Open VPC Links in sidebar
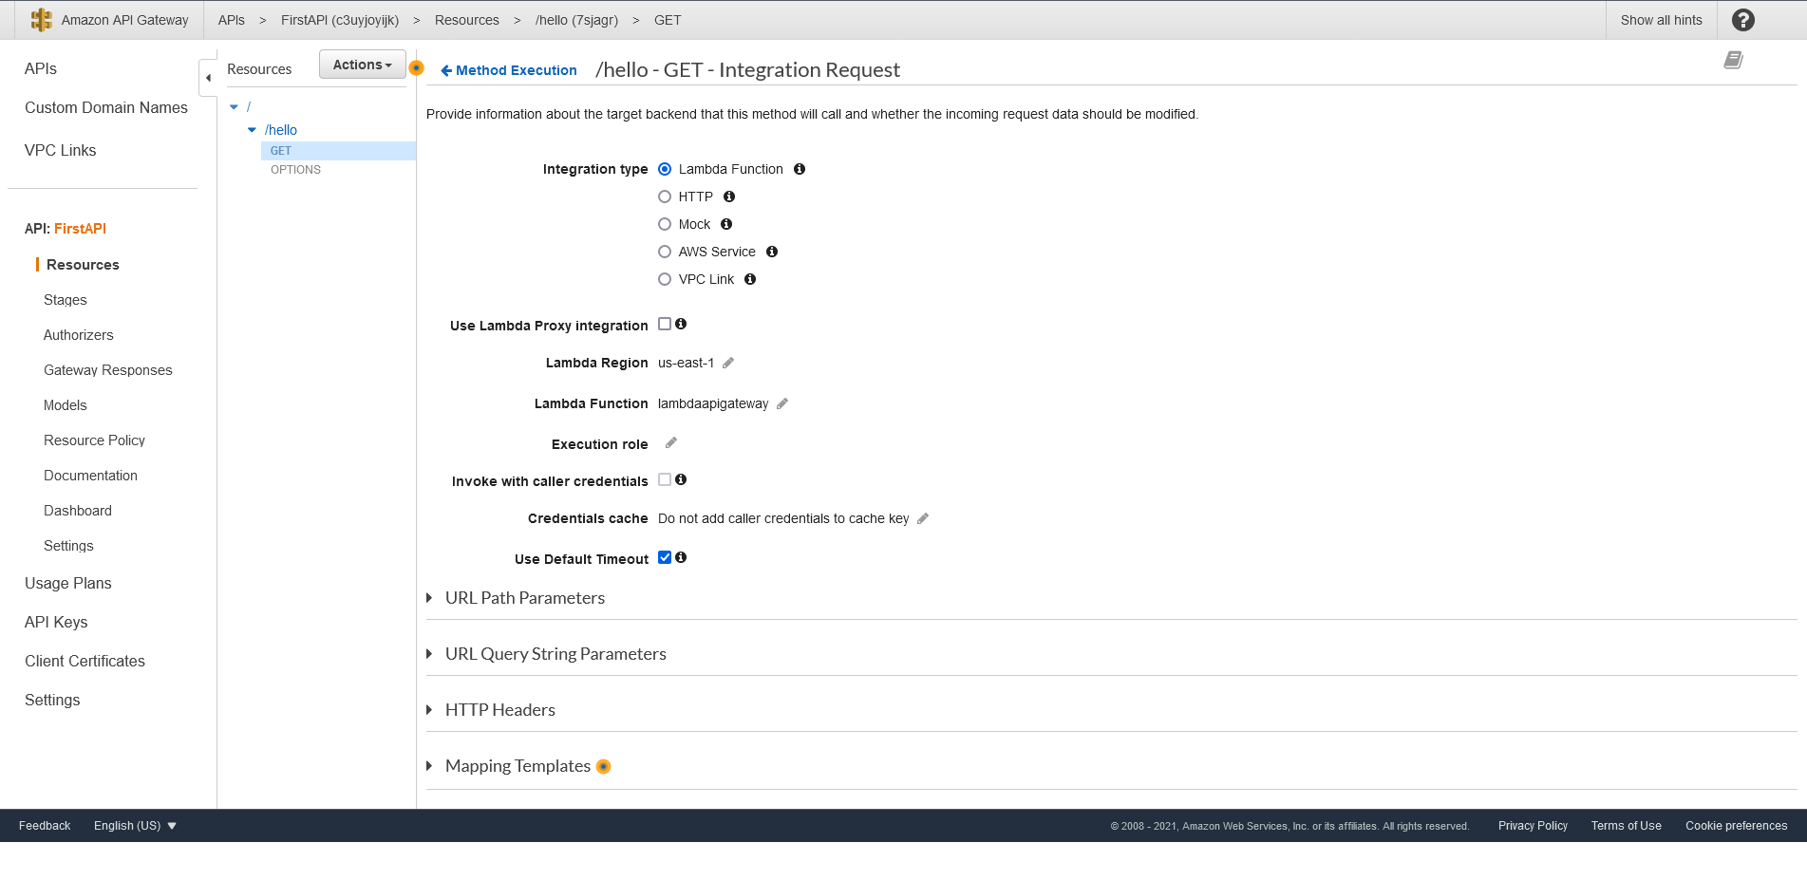 61,150
